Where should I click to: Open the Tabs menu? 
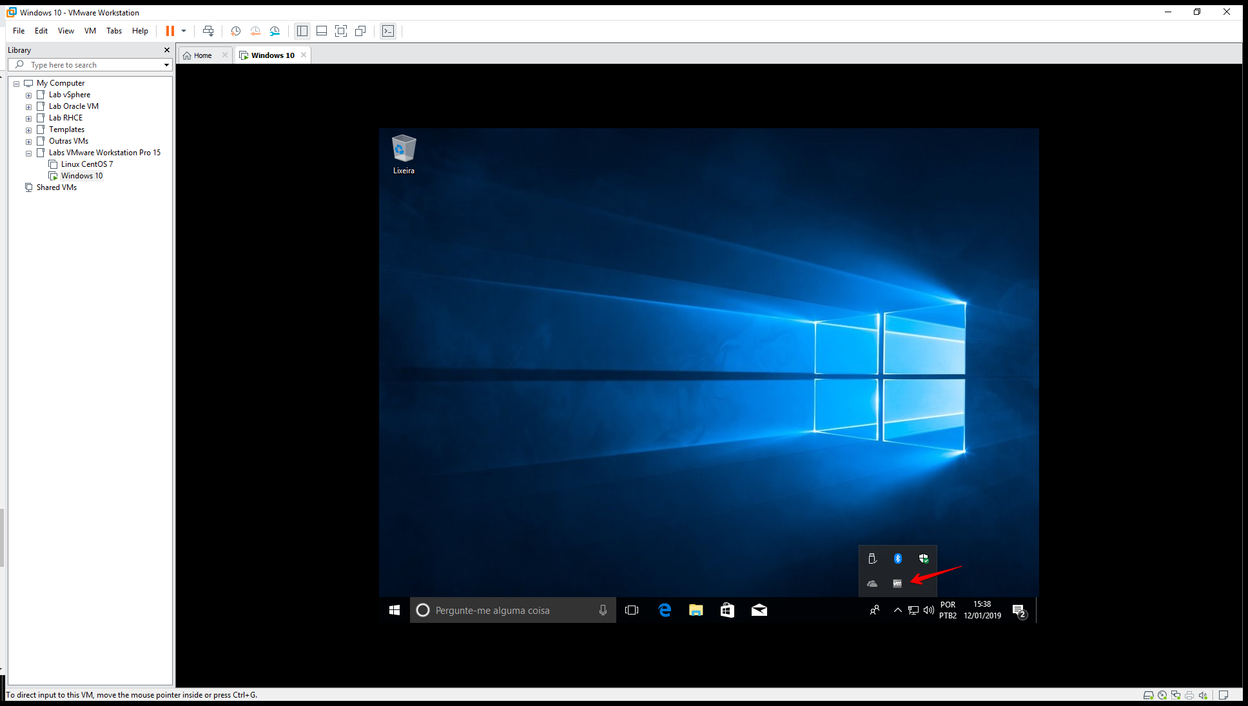pos(114,31)
